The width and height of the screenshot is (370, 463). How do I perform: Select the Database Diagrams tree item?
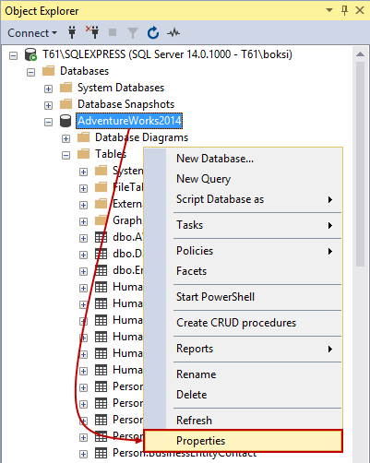click(141, 137)
